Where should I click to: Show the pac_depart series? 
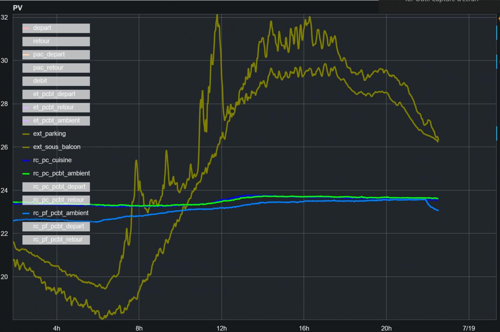[x=56, y=55]
